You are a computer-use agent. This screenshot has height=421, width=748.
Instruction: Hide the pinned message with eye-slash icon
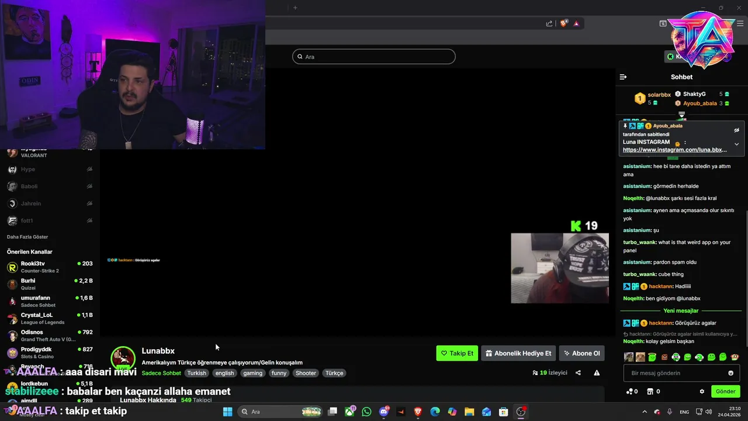tap(736, 130)
